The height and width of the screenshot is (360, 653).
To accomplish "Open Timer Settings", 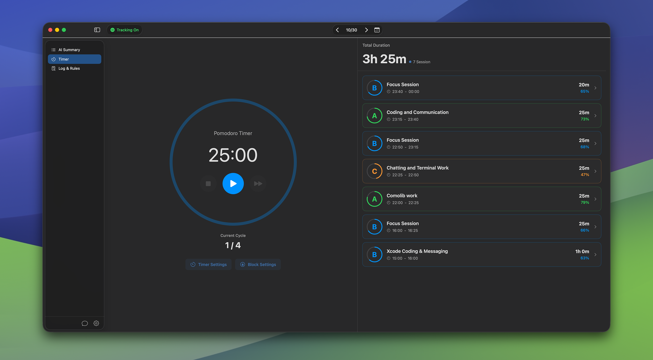I will pos(208,264).
